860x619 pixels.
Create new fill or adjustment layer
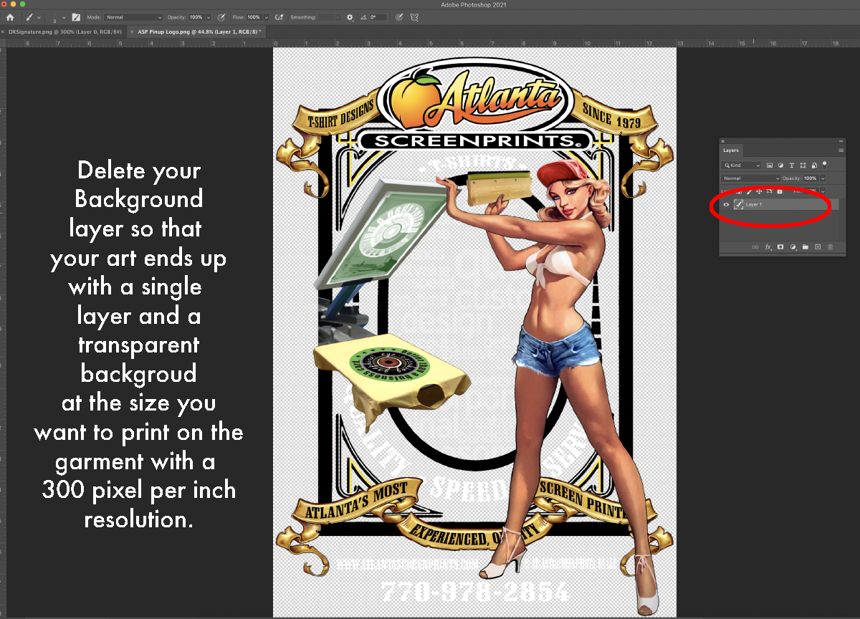[793, 247]
